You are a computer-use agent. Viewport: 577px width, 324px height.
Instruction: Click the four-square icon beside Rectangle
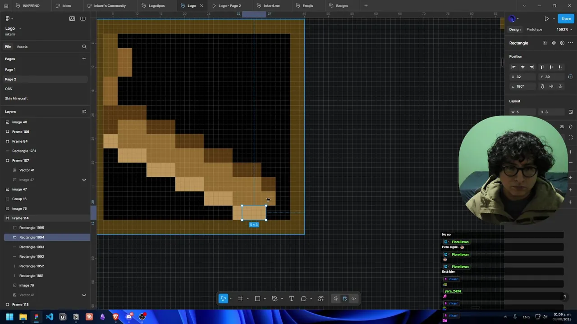tap(545, 43)
